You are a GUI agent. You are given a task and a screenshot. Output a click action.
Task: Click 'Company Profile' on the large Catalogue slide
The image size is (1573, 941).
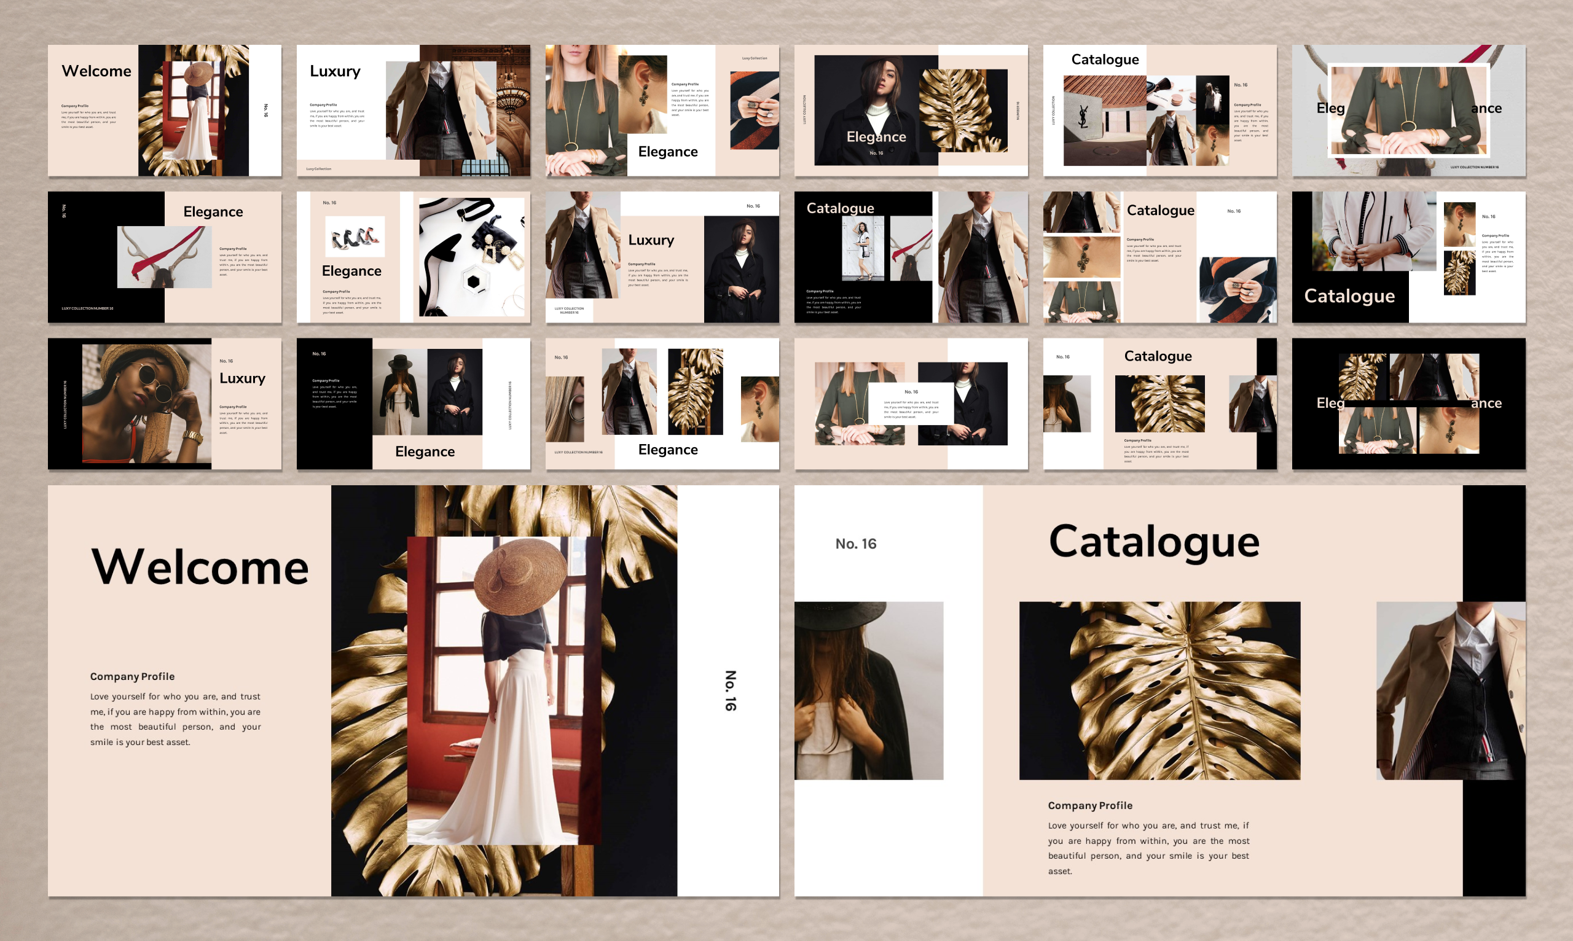[x=1089, y=805]
